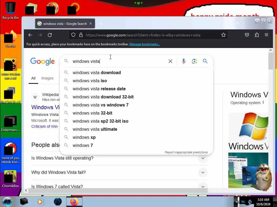Open more options for Windows Vista knowledge panel

tap(263, 102)
